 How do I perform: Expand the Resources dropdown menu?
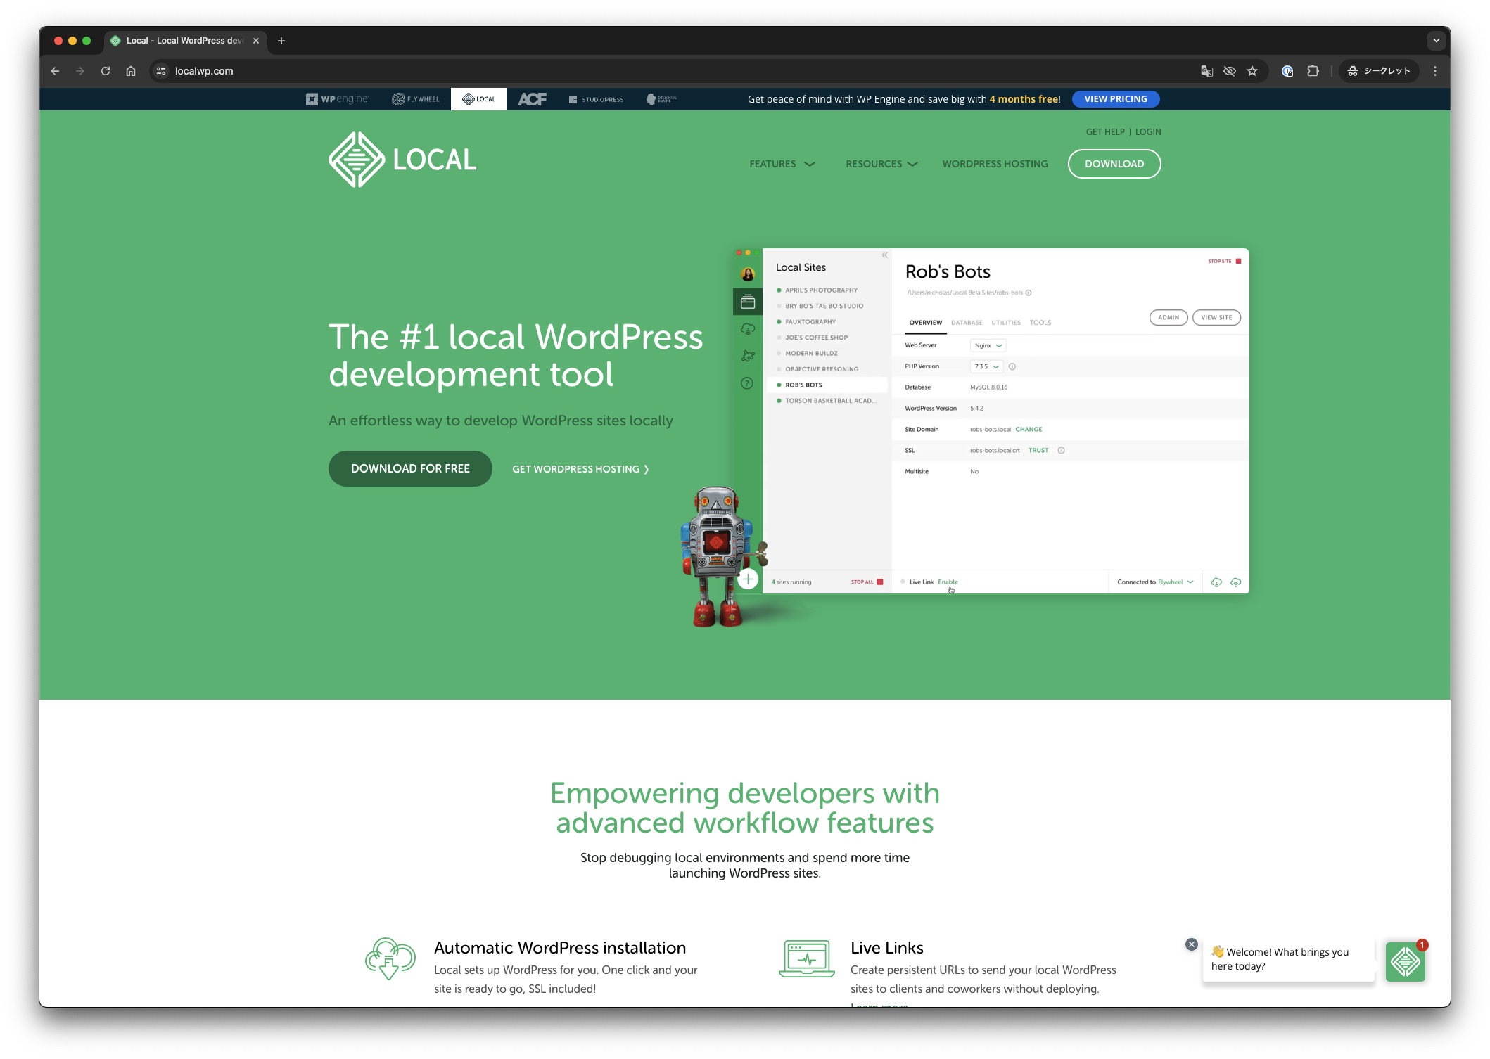pos(881,164)
